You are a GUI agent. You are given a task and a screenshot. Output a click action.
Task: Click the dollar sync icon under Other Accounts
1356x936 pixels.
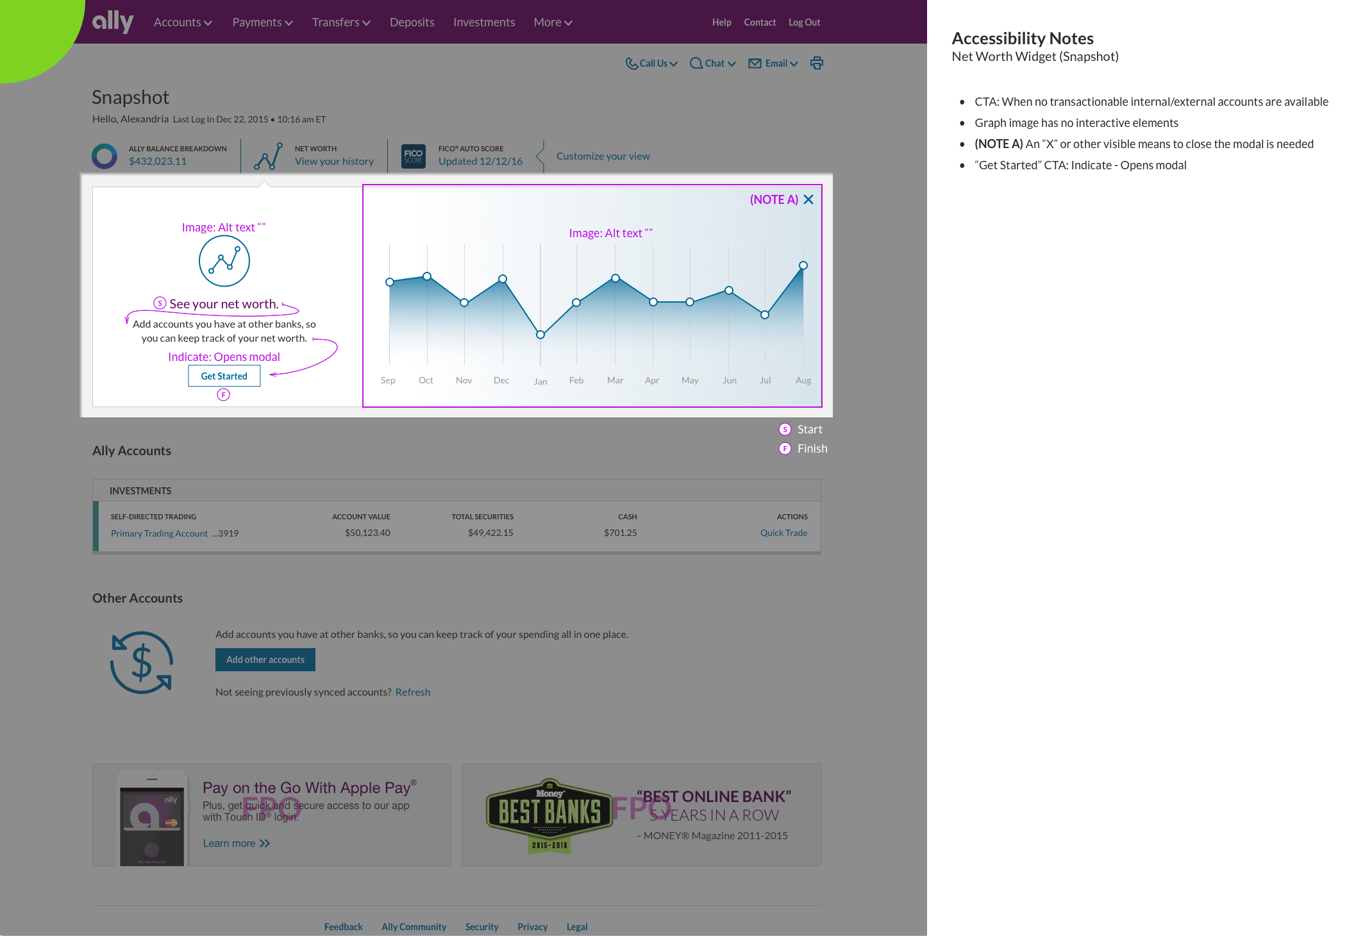pyautogui.click(x=141, y=662)
